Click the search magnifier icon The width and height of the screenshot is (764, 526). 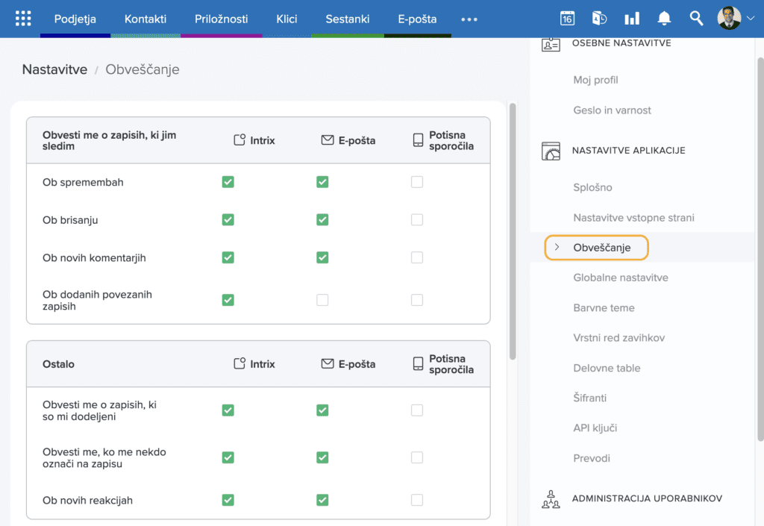[696, 19]
